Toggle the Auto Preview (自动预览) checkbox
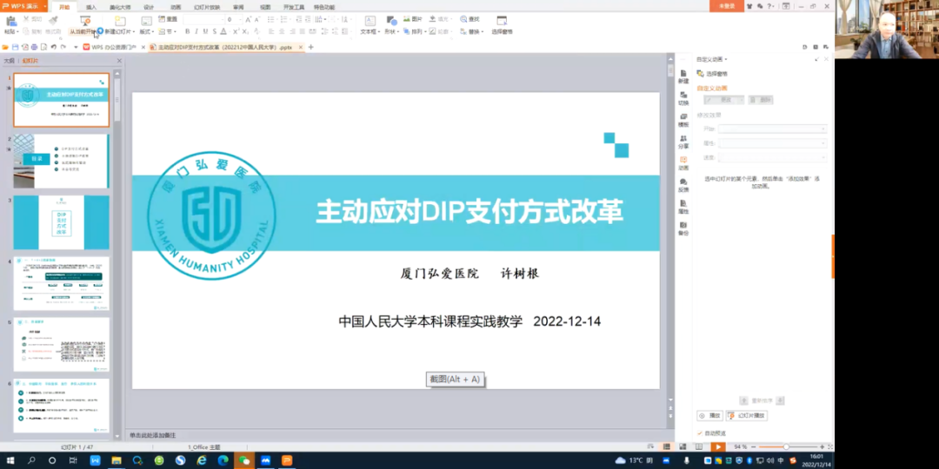 [x=700, y=433]
